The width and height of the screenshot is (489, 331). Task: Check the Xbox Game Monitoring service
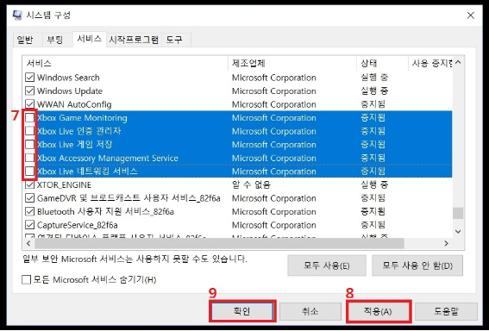29,118
